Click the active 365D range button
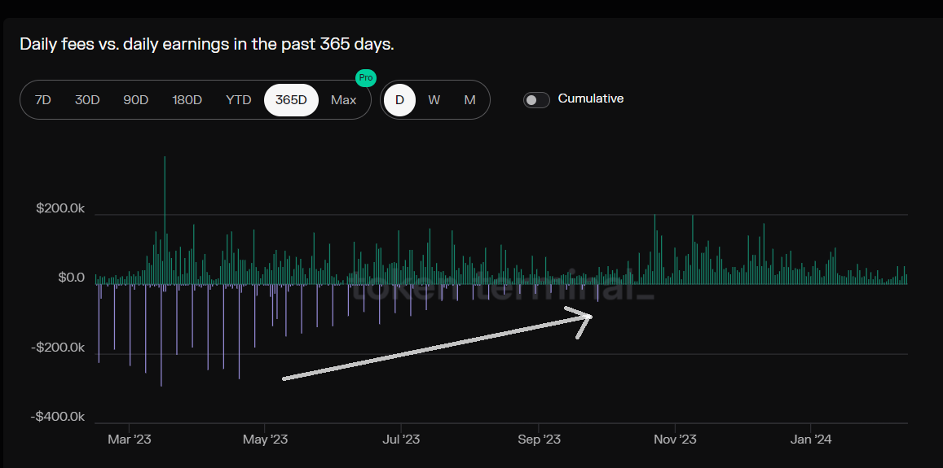 tap(291, 100)
